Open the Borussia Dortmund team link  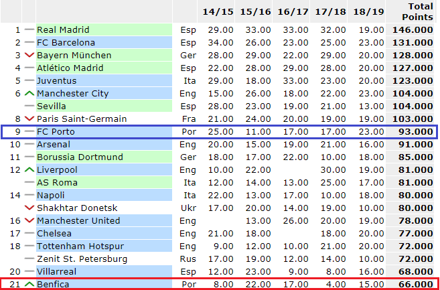click(x=80, y=157)
